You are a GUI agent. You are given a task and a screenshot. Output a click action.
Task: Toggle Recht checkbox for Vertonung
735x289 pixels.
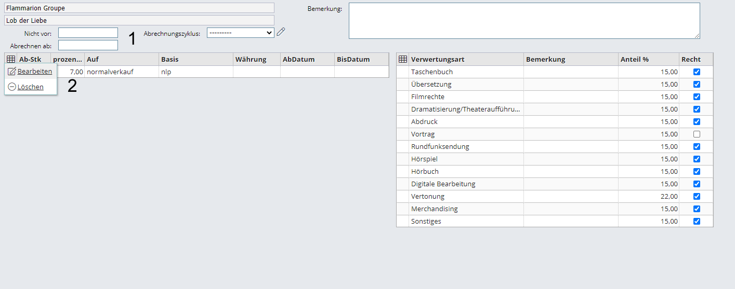pyautogui.click(x=697, y=196)
